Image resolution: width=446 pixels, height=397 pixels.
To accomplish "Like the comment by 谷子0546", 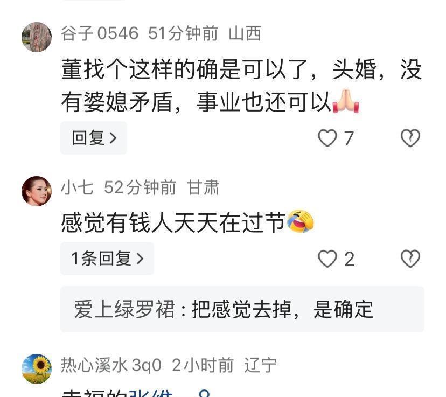I will (x=327, y=138).
